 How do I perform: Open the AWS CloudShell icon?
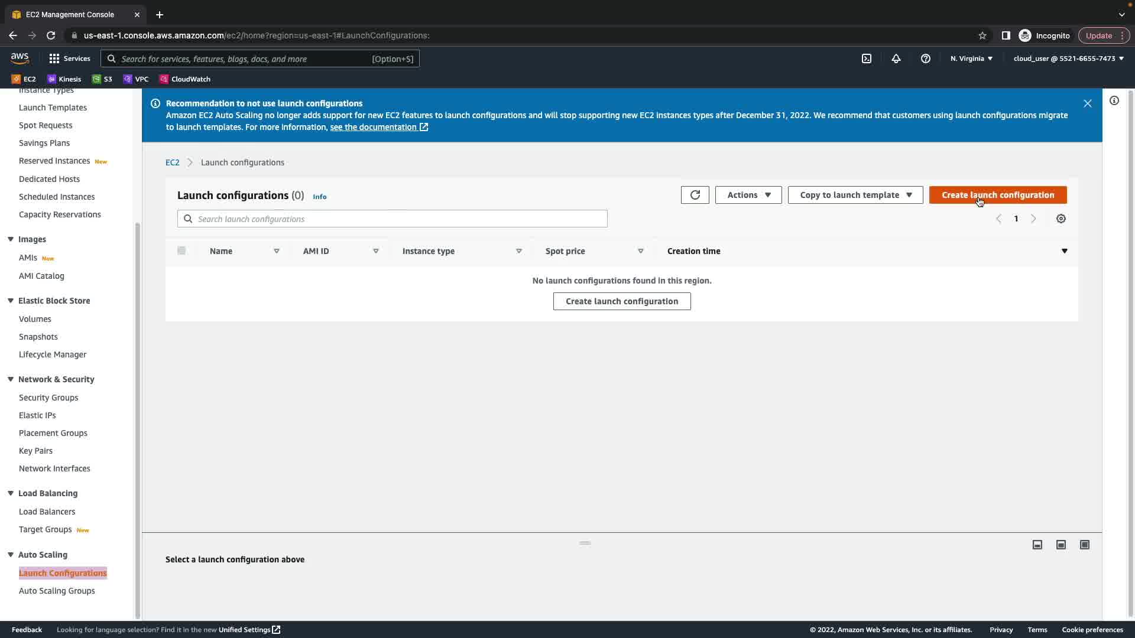pos(866,58)
